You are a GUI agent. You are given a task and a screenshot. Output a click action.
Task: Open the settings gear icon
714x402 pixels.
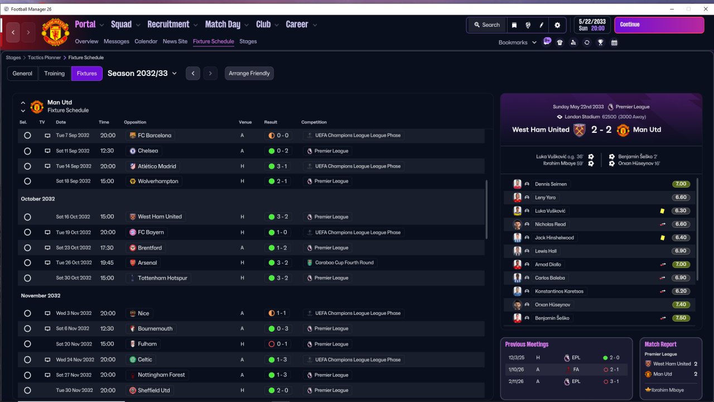[x=557, y=25]
